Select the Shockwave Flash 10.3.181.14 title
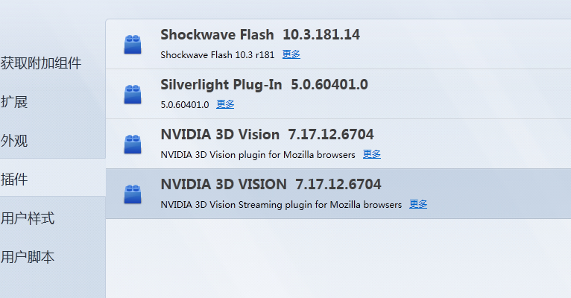This screenshot has height=298, width=571. 260,35
